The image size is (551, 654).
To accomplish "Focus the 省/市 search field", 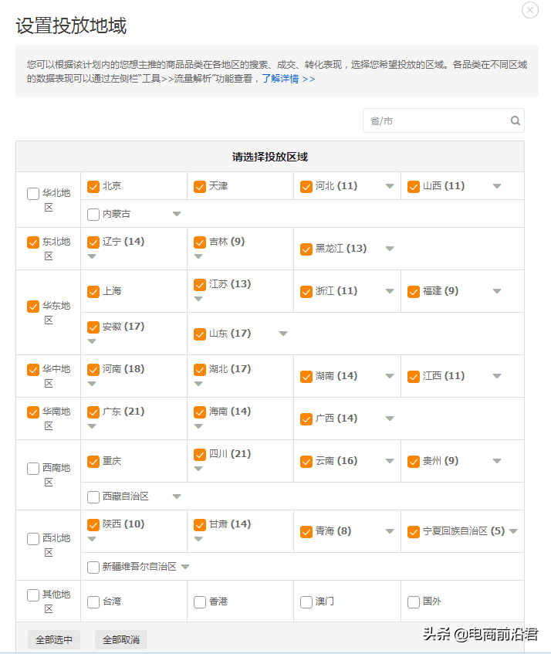I will (x=444, y=120).
